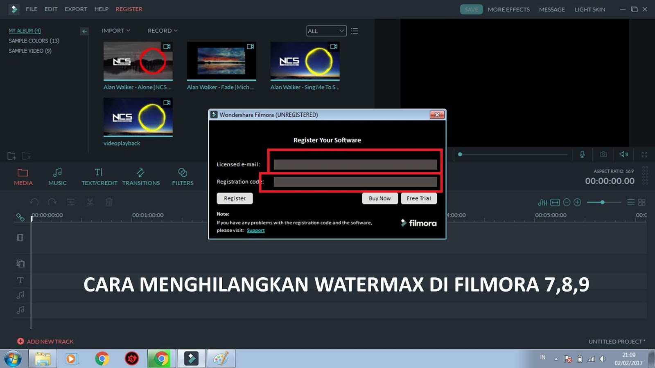
Task: Open the REGISTER menu item
Action: (129, 9)
